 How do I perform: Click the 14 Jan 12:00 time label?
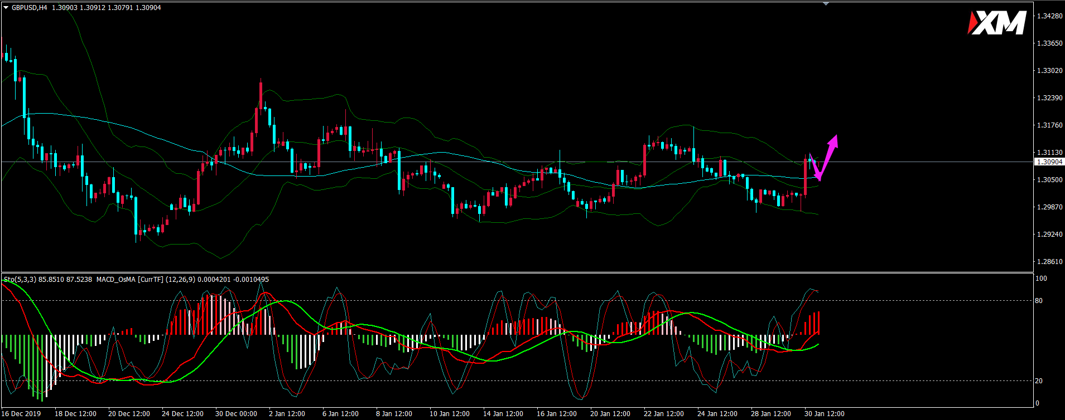503,414
